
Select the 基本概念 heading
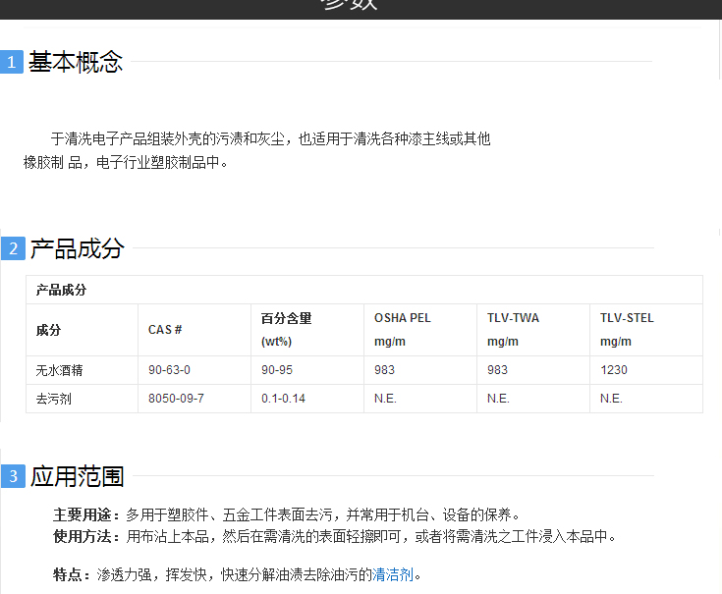[76, 62]
